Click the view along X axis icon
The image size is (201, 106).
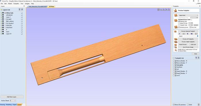click(166, 10)
